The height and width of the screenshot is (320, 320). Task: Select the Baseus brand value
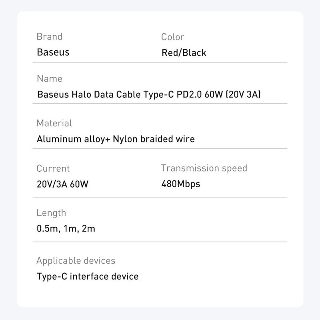pyautogui.click(x=53, y=52)
